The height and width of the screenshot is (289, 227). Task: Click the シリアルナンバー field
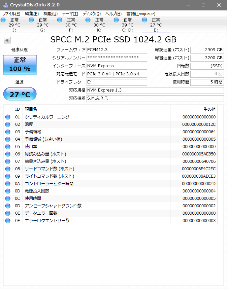click(x=117, y=58)
